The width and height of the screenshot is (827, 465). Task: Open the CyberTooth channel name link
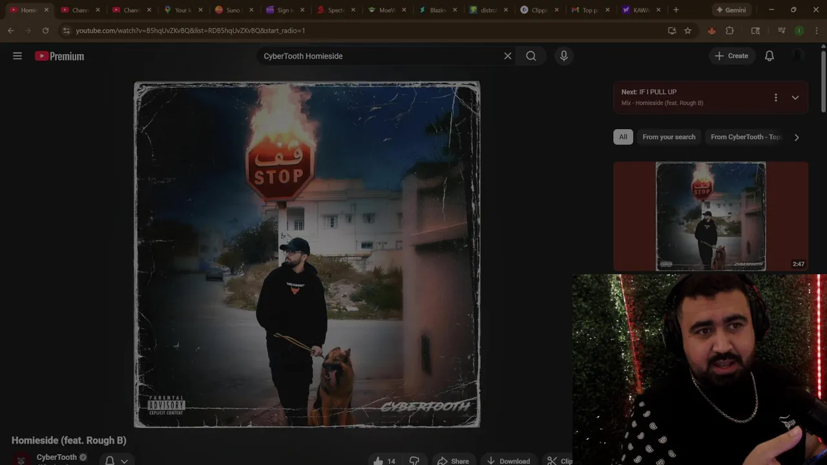coord(56,457)
